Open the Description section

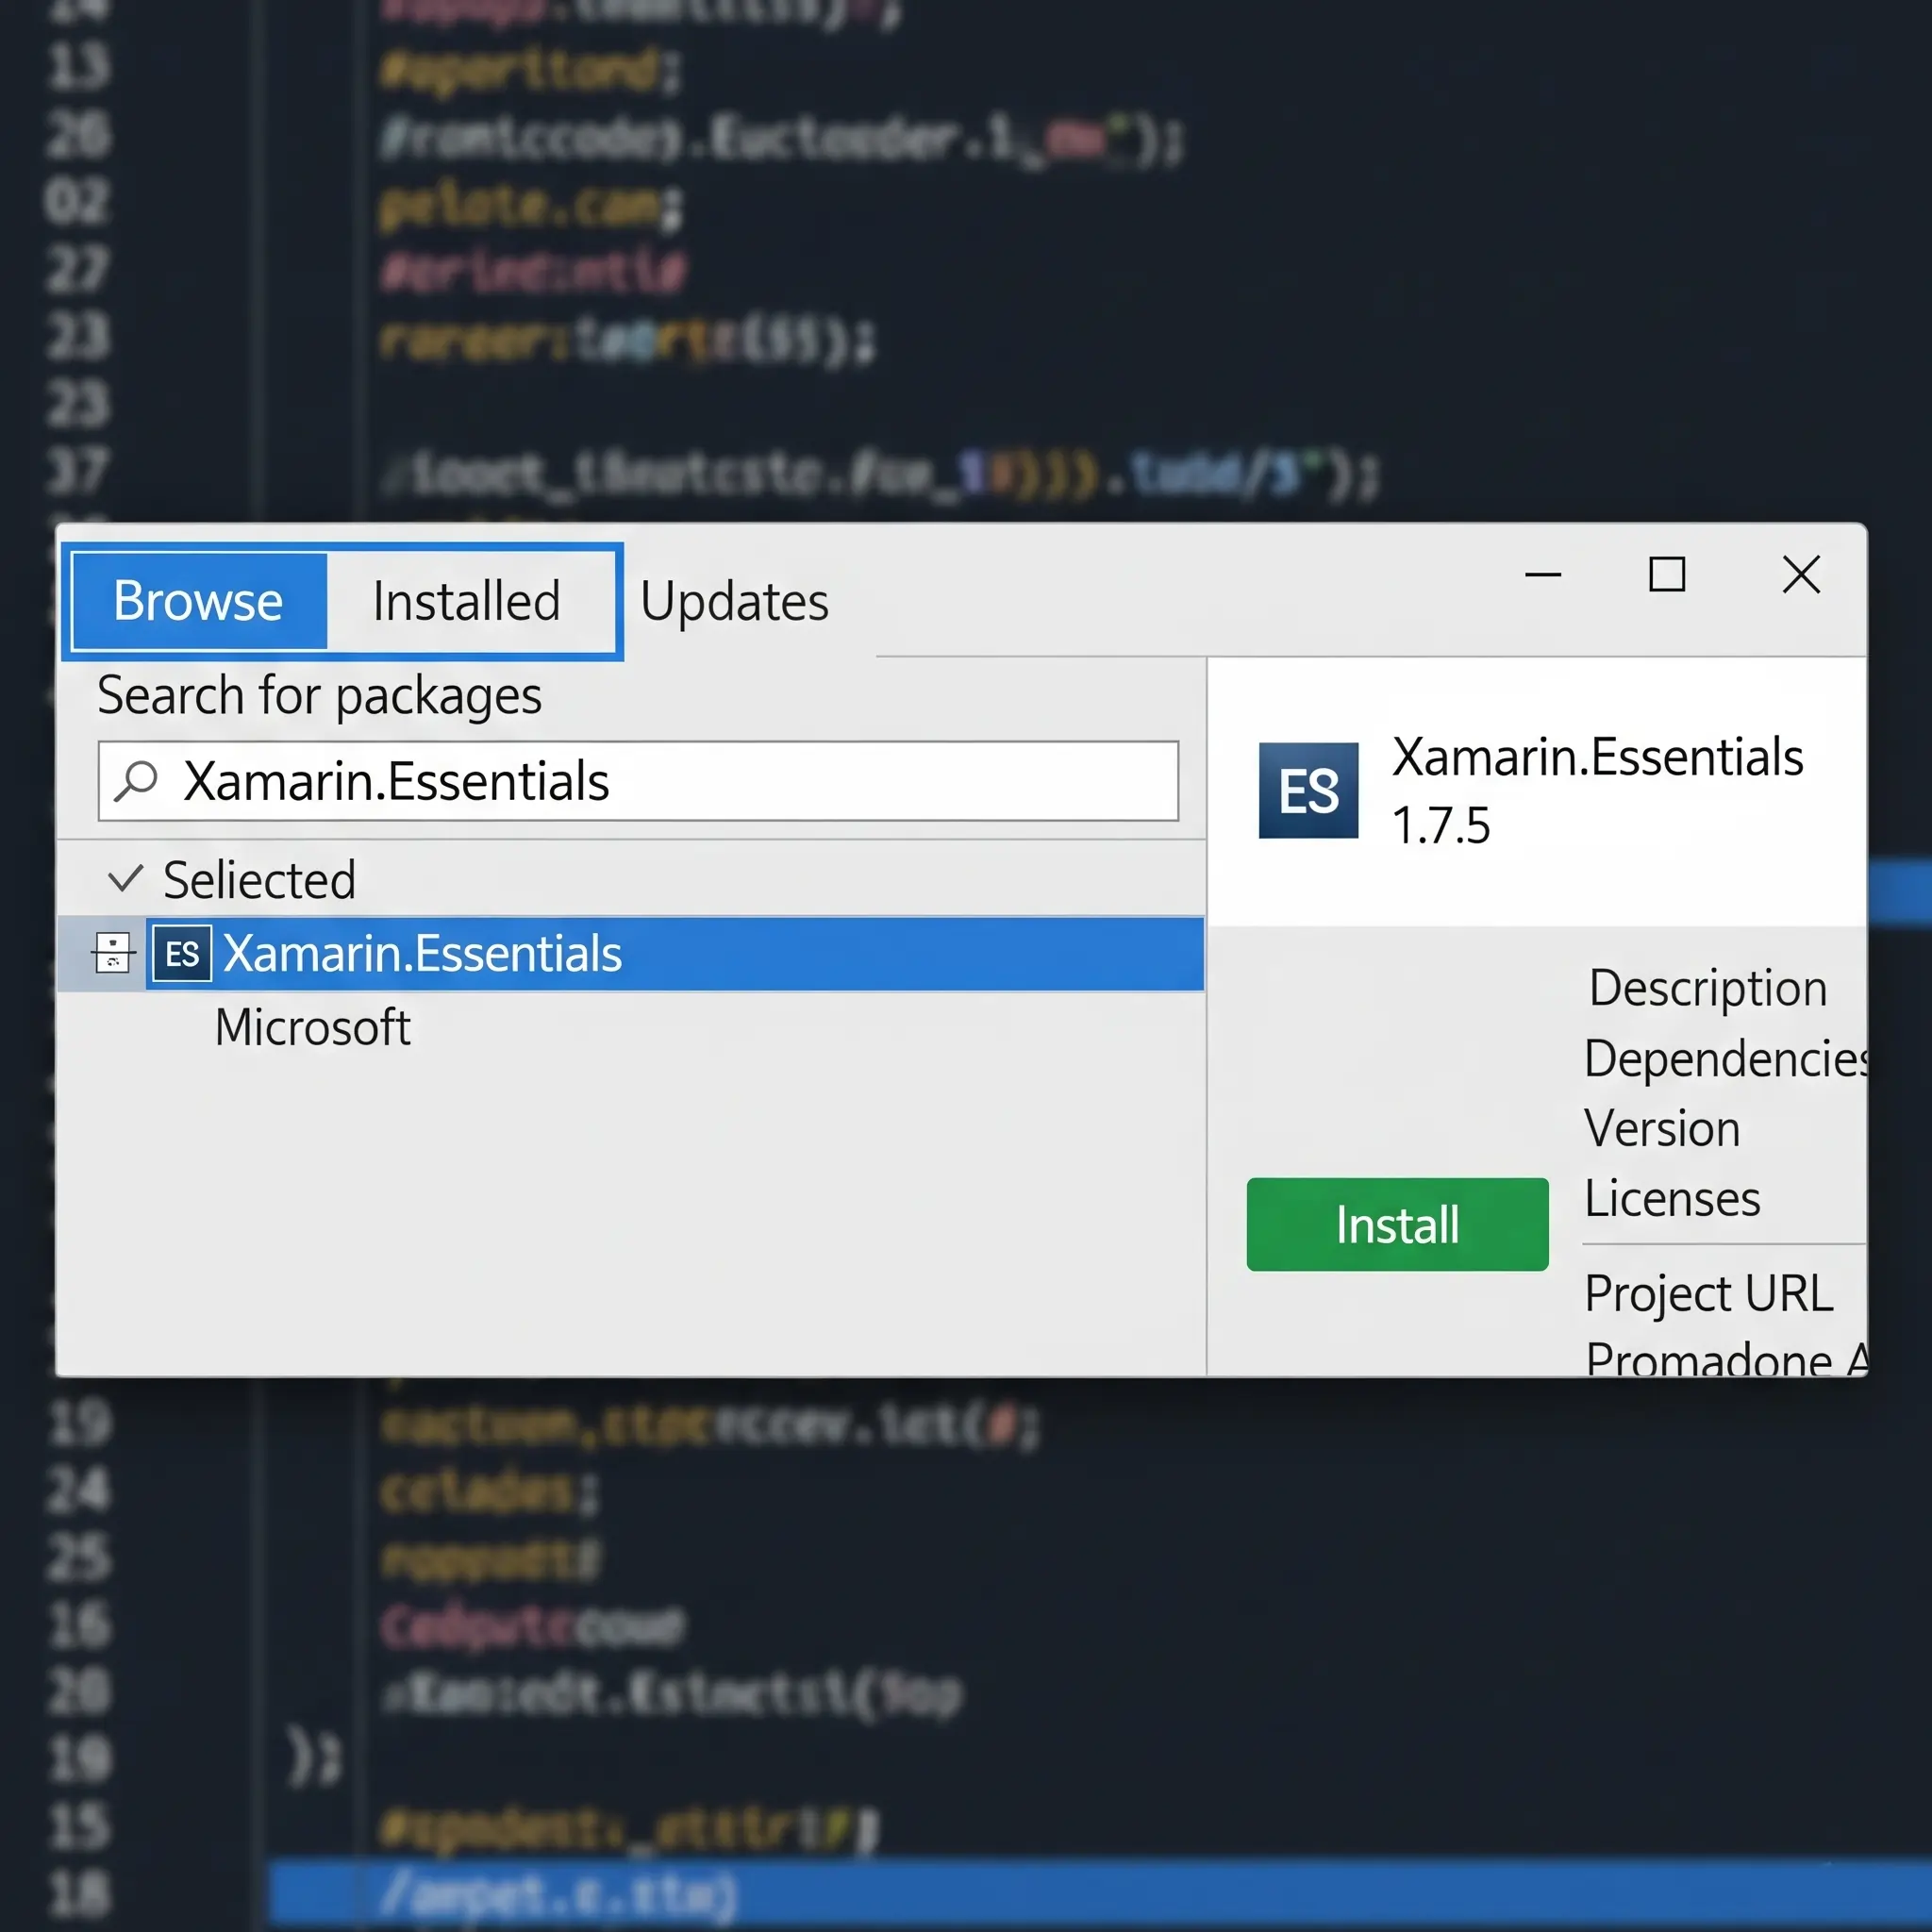pyautogui.click(x=1707, y=988)
